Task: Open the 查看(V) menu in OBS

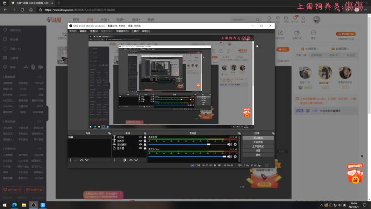Action: pos(94,31)
